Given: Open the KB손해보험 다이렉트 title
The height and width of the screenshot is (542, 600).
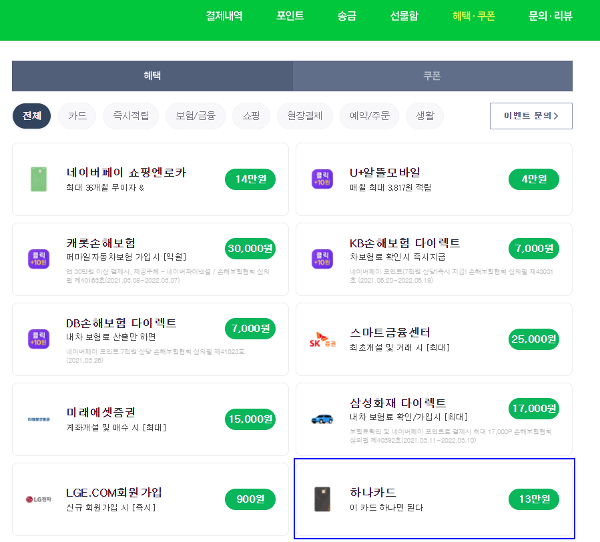Looking at the screenshot, I should (x=405, y=243).
